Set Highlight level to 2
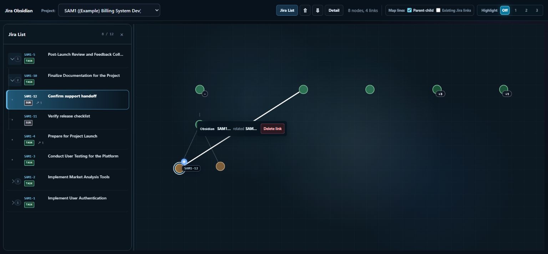Viewport: 548px width, 254px height. coord(526,10)
